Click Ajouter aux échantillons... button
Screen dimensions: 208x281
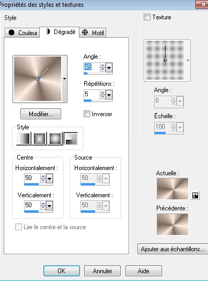pyautogui.click(x=172, y=249)
